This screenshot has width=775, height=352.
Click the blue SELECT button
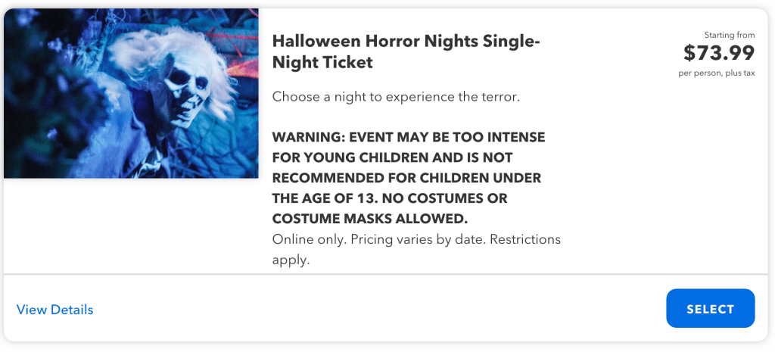click(x=710, y=309)
